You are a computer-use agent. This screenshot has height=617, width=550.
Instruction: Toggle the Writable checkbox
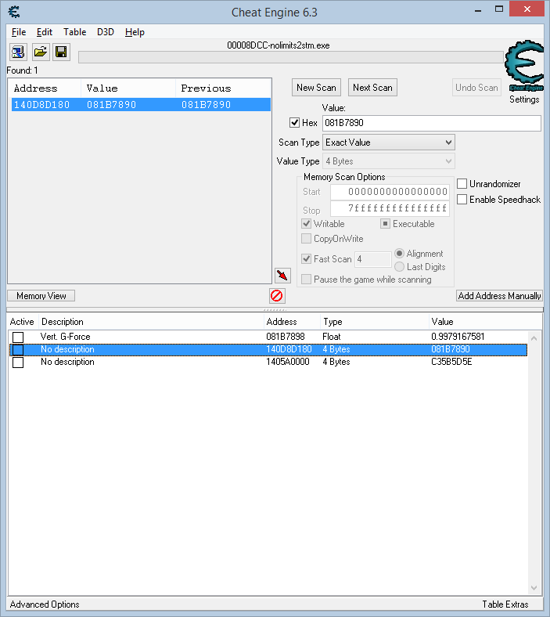(x=306, y=224)
